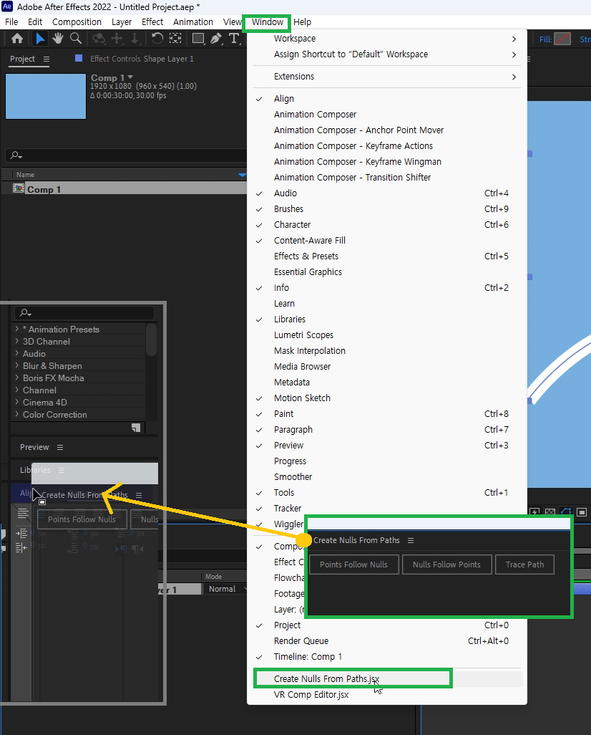Uncheck Audio Ctrl+4 in the Window menu

click(x=259, y=193)
